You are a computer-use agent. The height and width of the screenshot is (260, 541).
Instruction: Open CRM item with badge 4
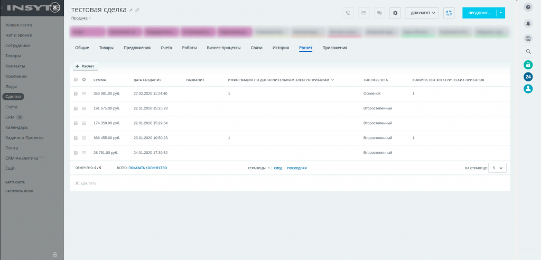14,117
